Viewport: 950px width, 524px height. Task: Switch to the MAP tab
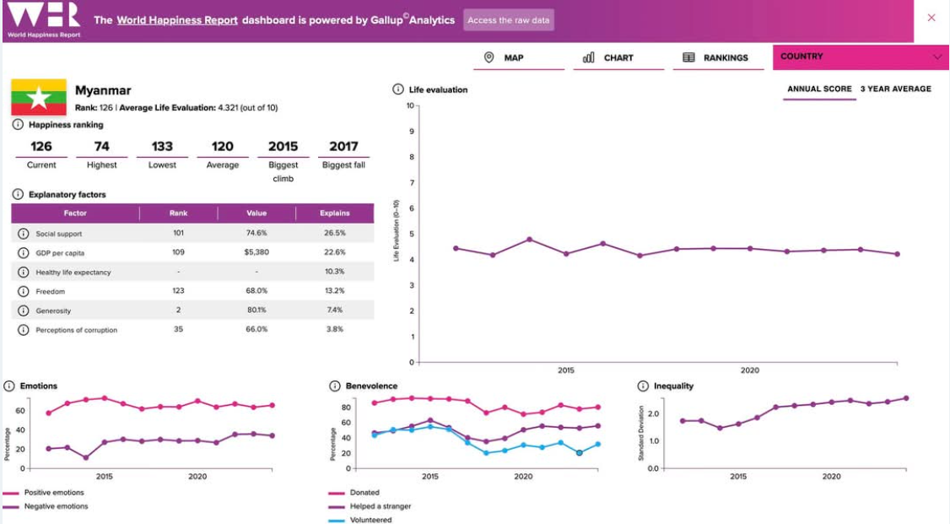(519, 57)
